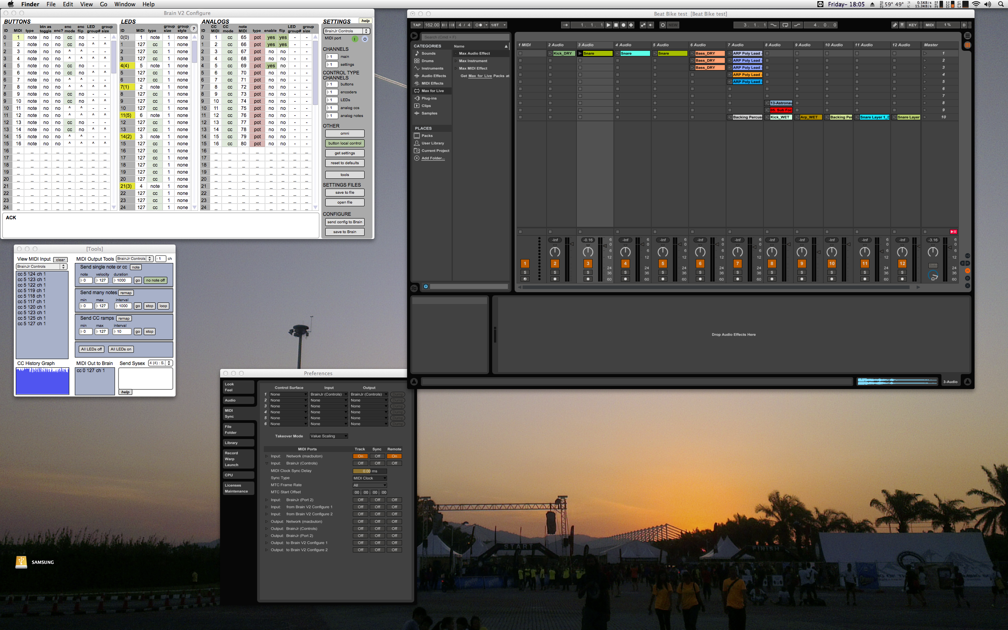Image resolution: width=1008 pixels, height=630 pixels.
Task: Toggle the computer MIDI keyboard icon
Action: (x=902, y=25)
